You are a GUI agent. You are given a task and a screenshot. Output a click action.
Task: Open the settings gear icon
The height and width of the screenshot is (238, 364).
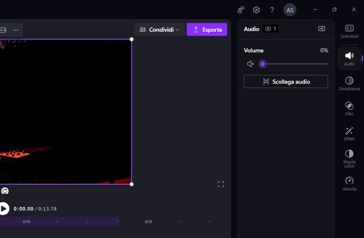coord(256,10)
